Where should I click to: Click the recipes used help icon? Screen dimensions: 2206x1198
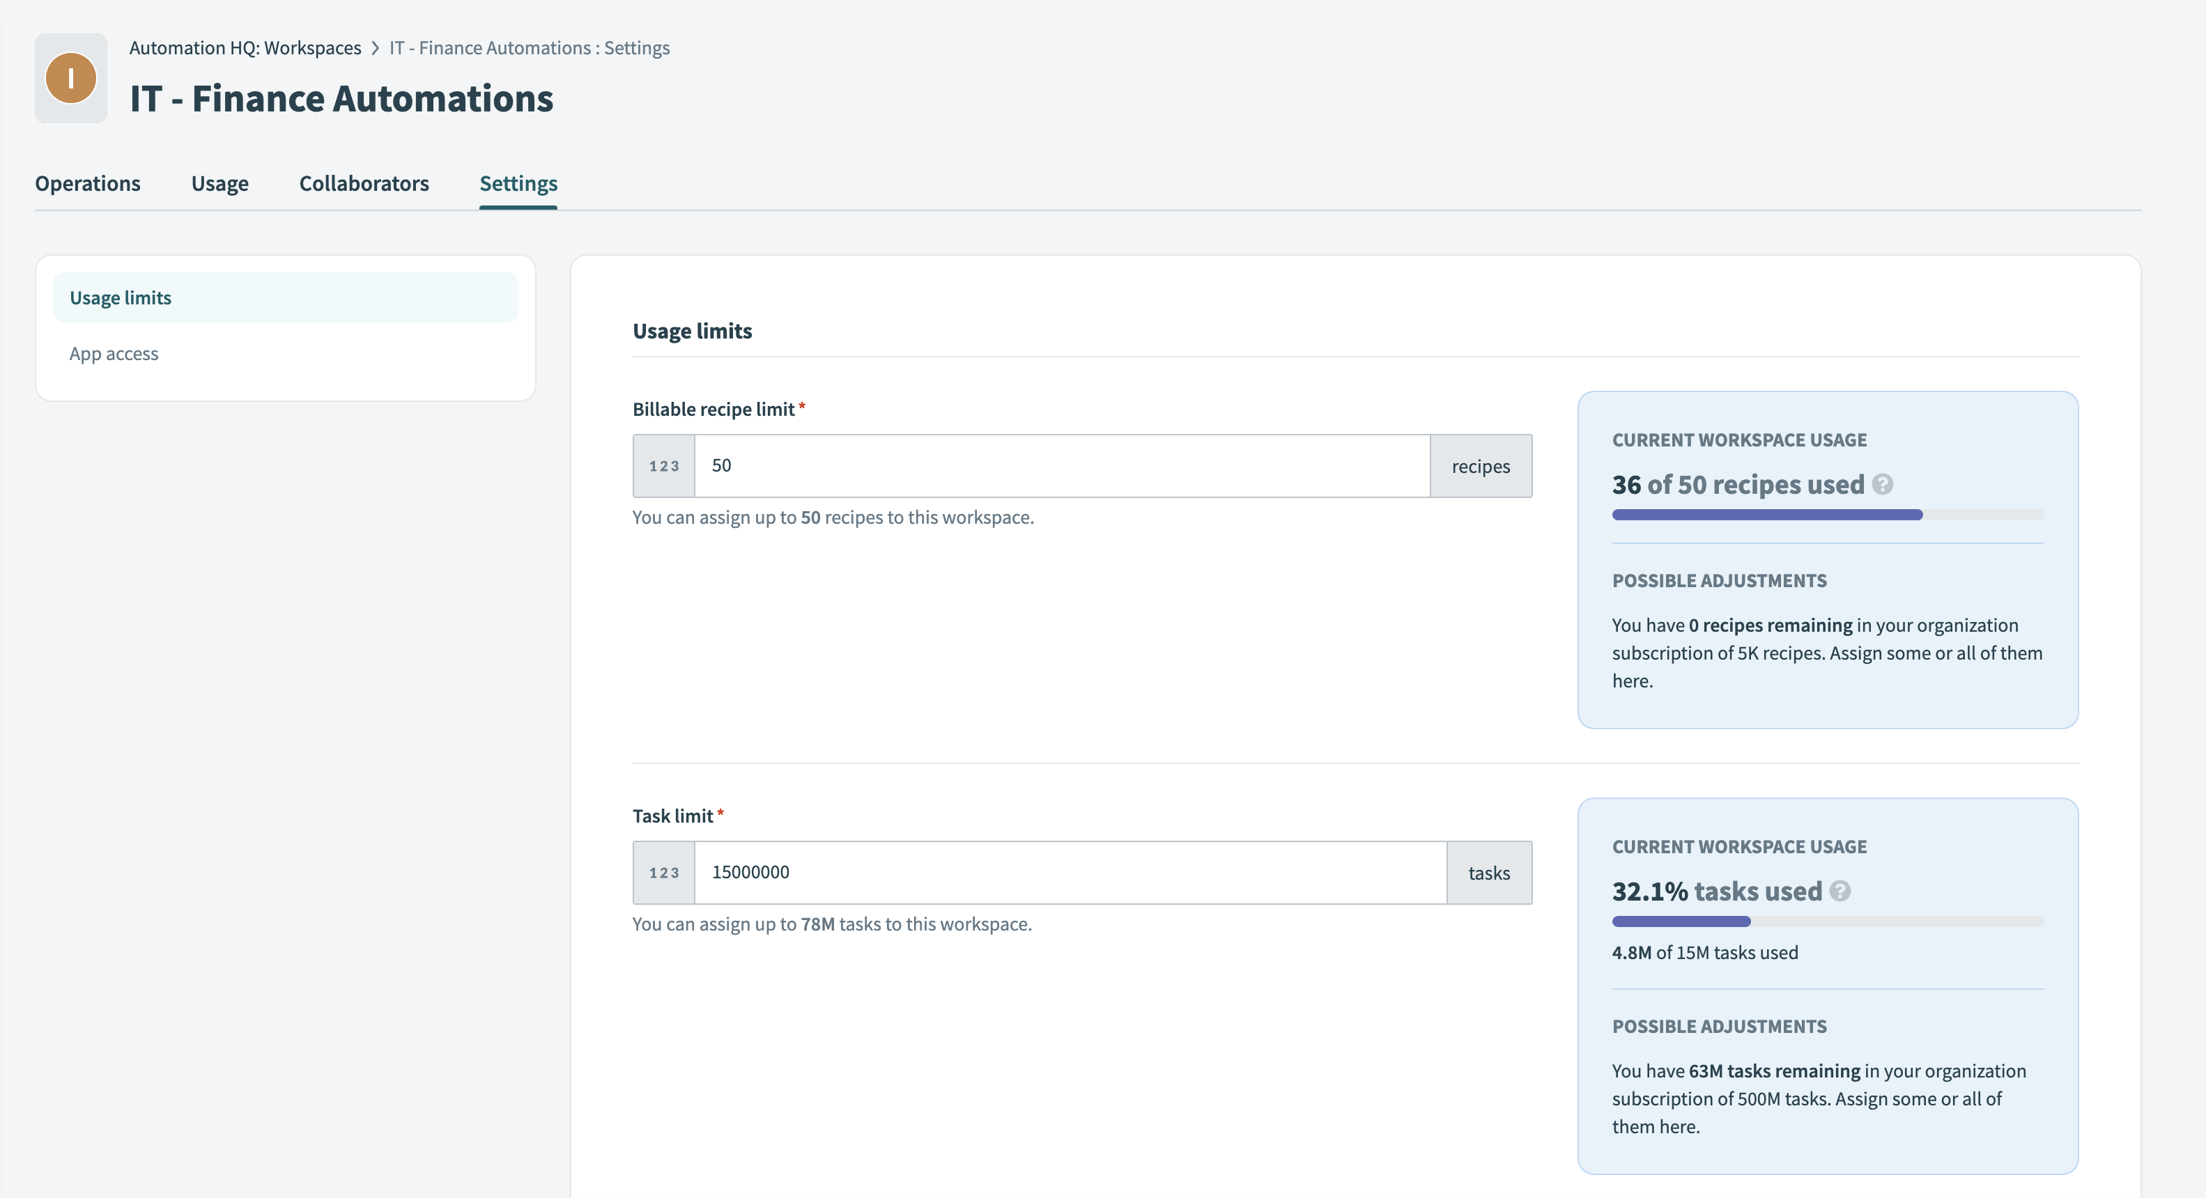tap(1882, 485)
